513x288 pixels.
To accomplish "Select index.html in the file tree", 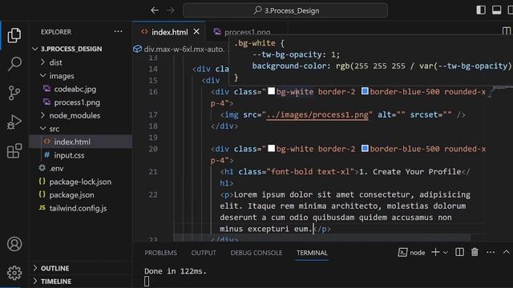I will tap(80, 142).
